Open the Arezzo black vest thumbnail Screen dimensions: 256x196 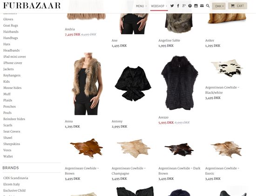tap(180, 83)
